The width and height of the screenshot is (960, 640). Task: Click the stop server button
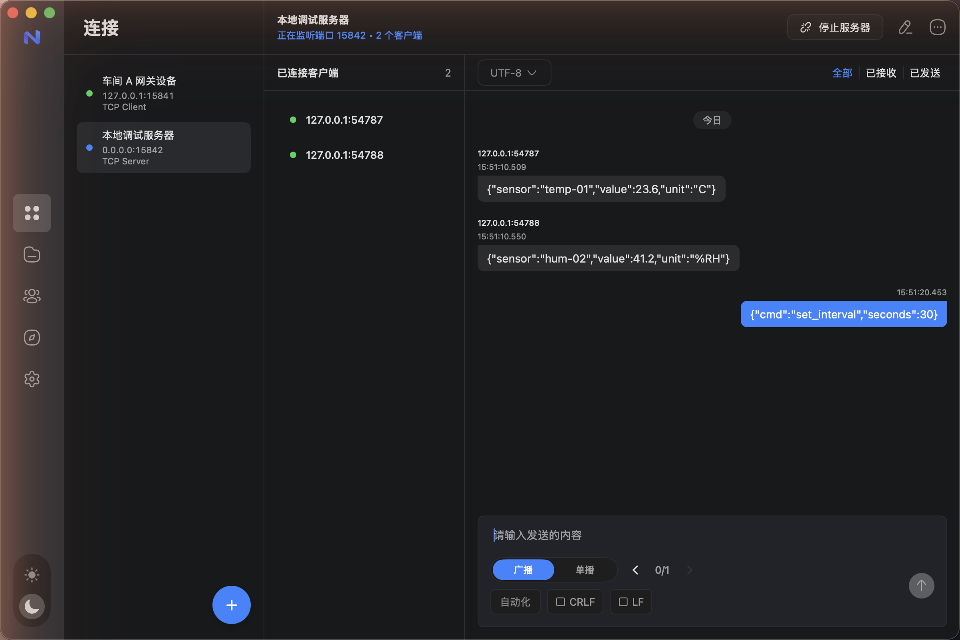835,28
